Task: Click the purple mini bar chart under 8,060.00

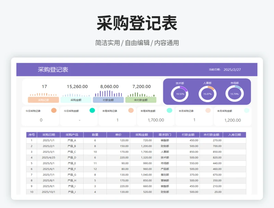Action: (109, 94)
